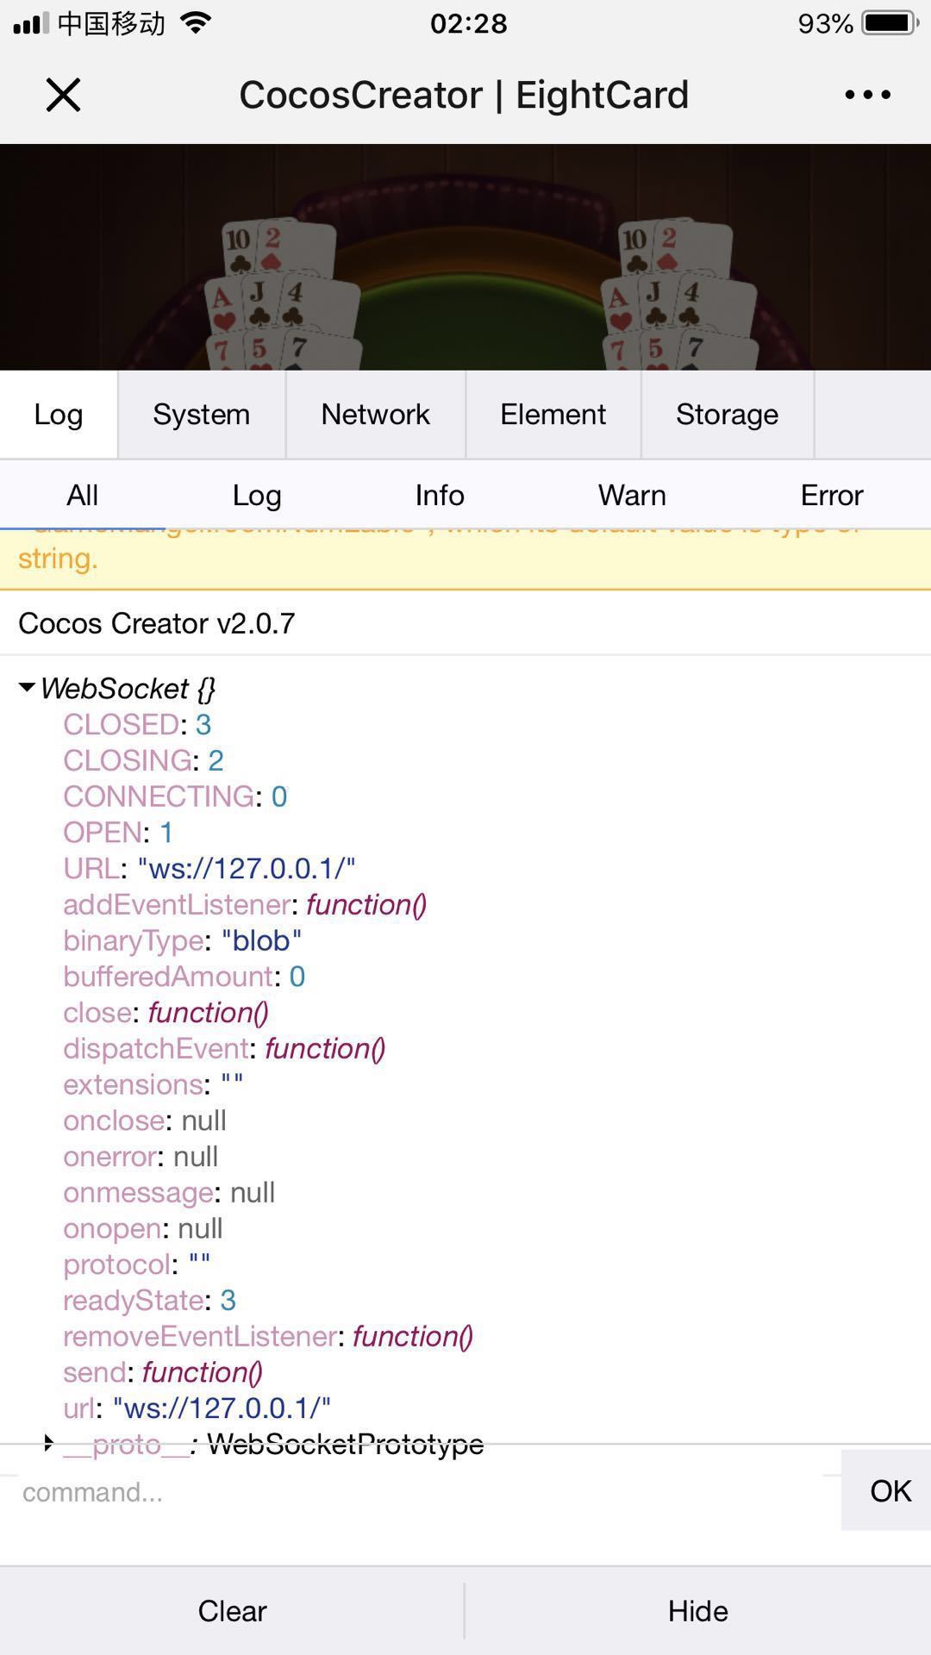
Task: Hide the vConsole panel
Action: 697,1611
